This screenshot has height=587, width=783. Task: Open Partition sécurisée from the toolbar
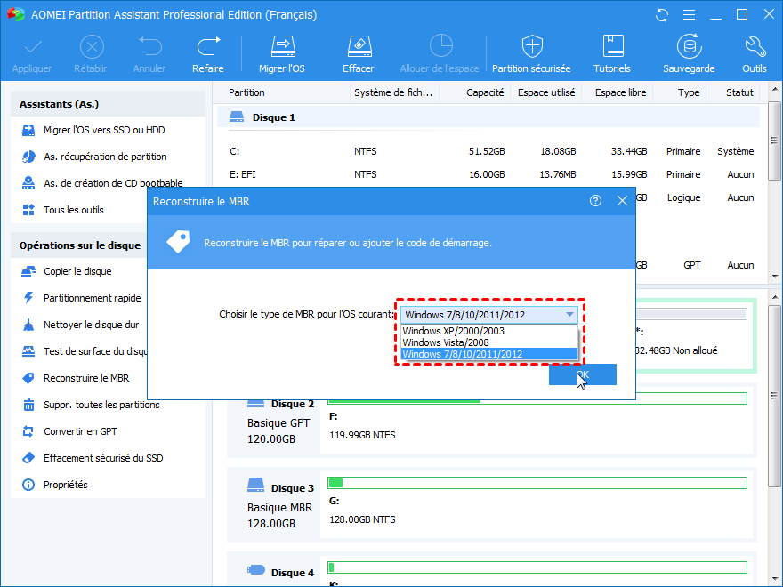[531, 53]
